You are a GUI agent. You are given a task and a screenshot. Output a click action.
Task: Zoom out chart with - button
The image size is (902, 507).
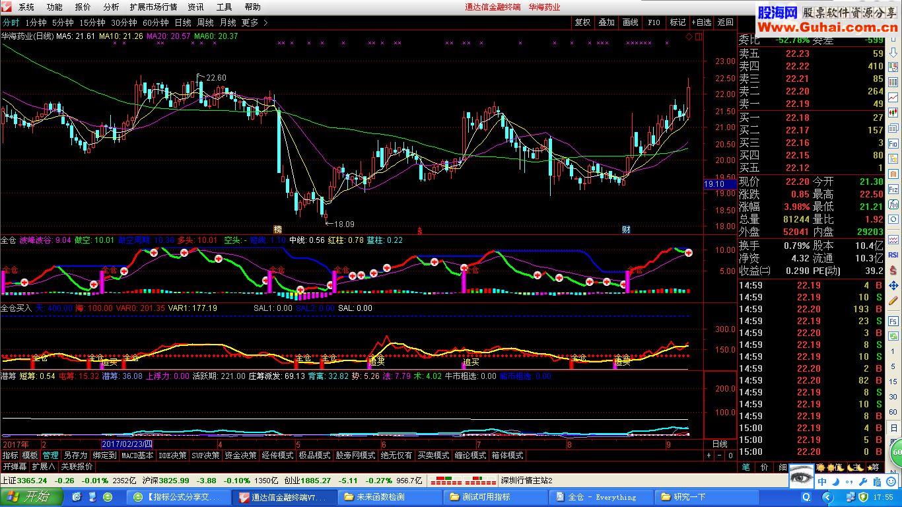coord(720,456)
